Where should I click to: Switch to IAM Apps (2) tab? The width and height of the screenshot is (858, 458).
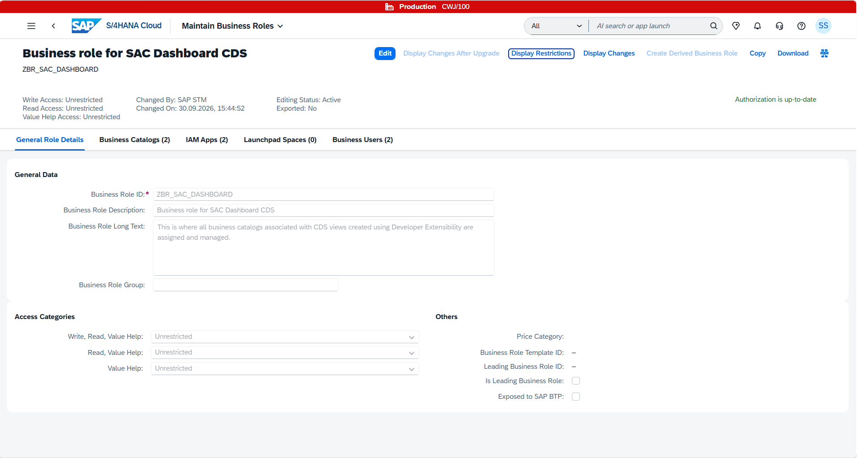[207, 140]
